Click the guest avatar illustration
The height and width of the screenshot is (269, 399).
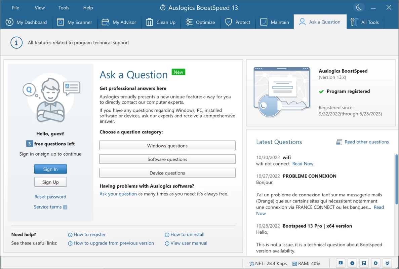pyautogui.click(x=51, y=99)
